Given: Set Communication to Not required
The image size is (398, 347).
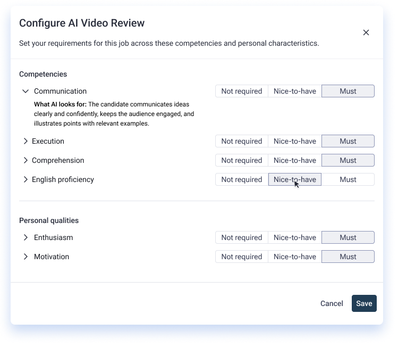Looking at the screenshot, I should [x=242, y=91].
